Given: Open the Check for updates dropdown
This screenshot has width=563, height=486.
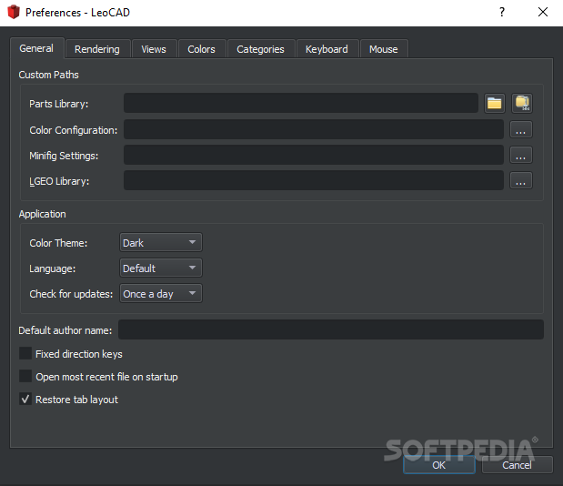Looking at the screenshot, I should (x=160, y=293).
